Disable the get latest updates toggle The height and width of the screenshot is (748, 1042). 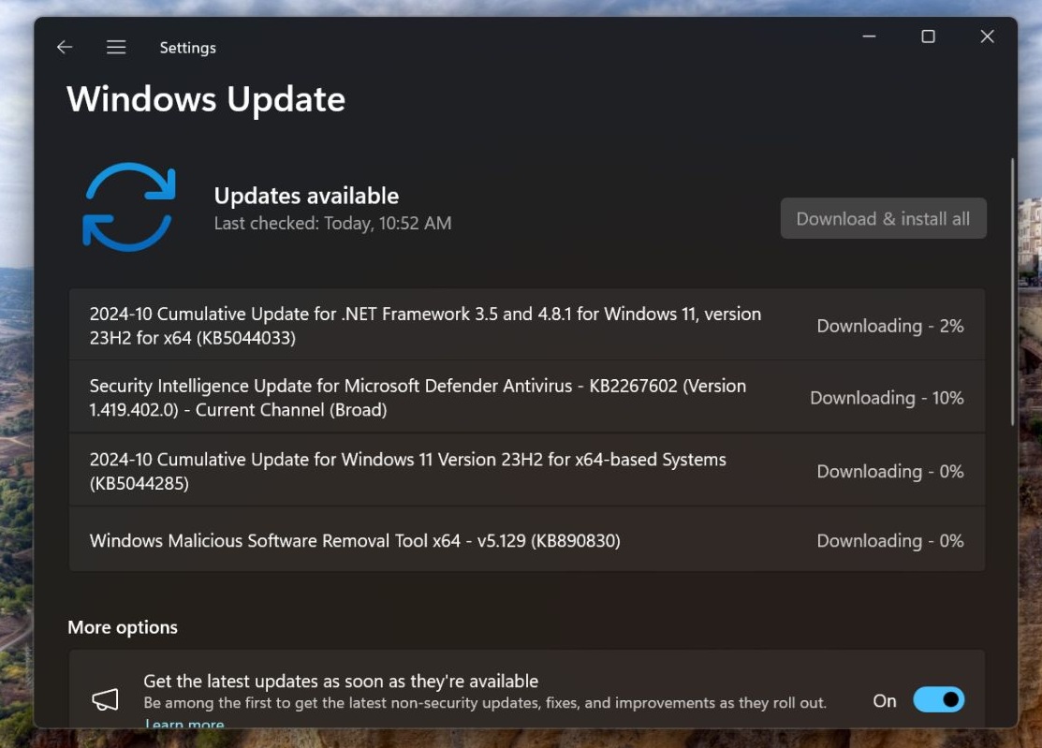(938, 699)
